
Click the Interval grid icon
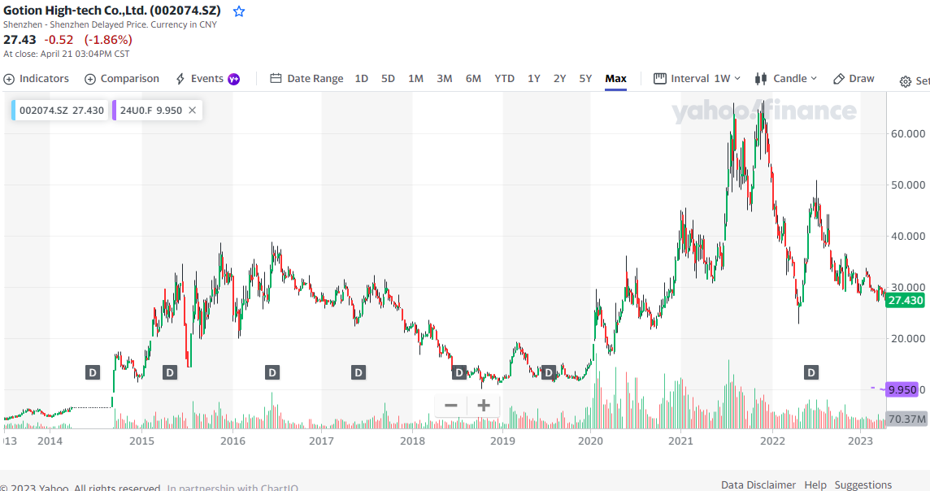coord(659,78)
